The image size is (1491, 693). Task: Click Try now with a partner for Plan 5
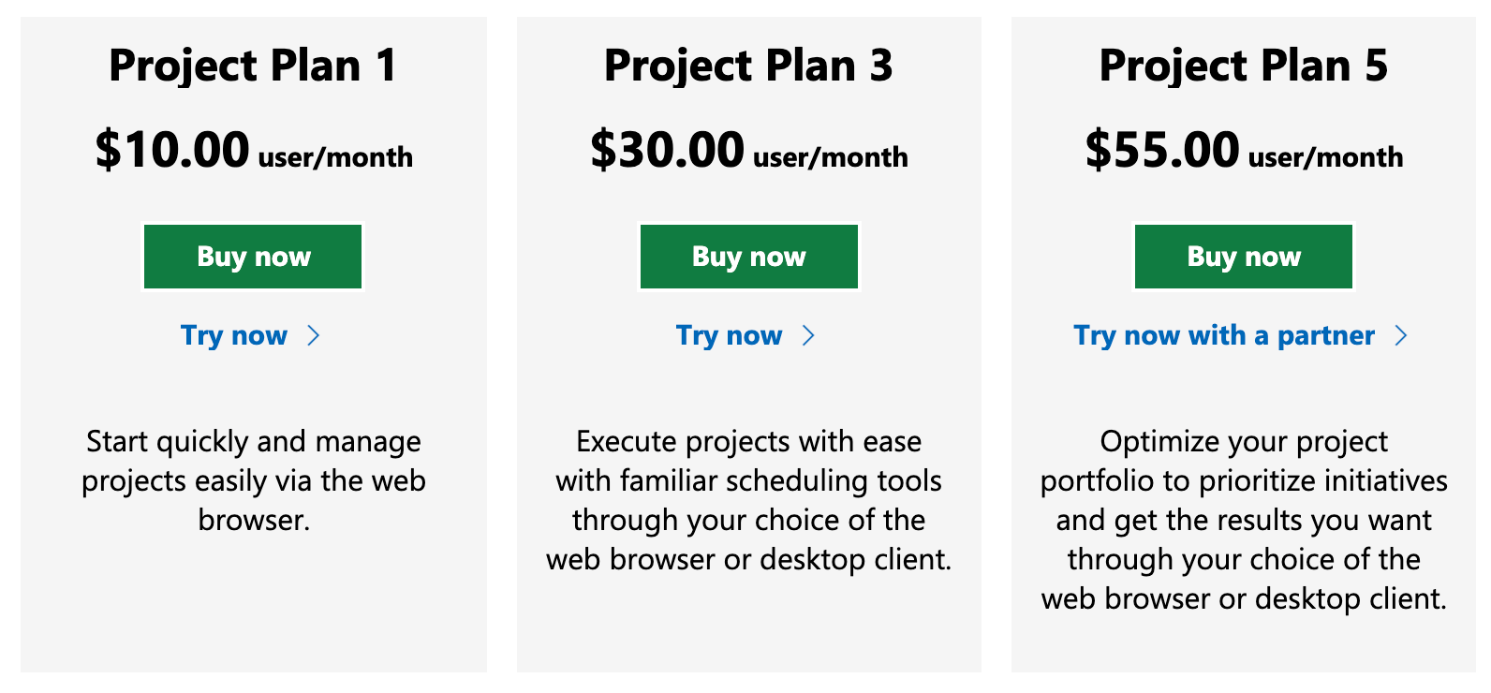click(1224, 335)
